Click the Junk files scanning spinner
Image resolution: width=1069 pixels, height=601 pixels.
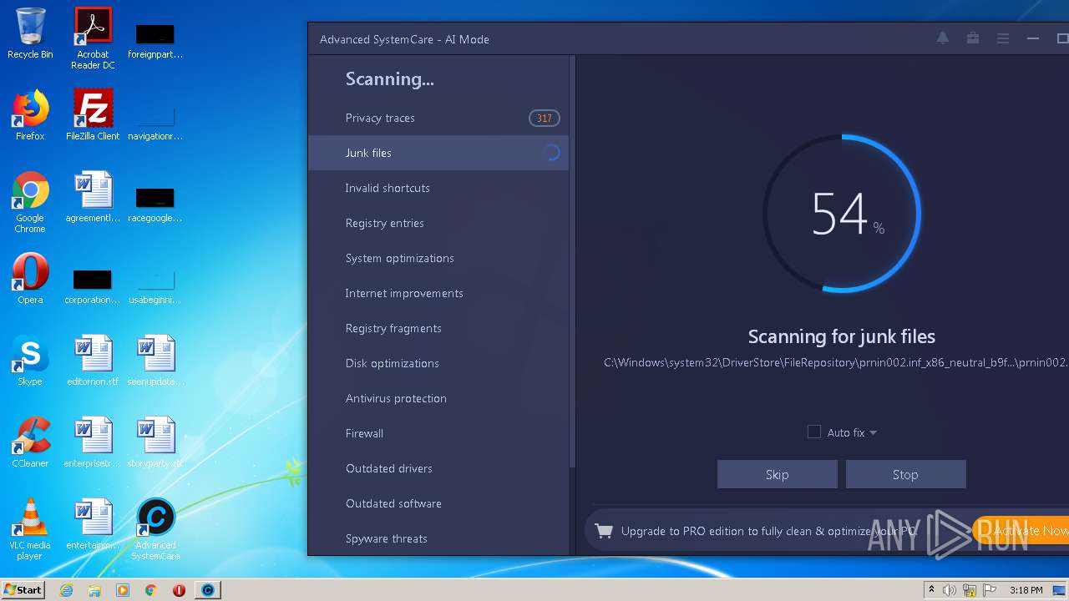tap(551, 153)
